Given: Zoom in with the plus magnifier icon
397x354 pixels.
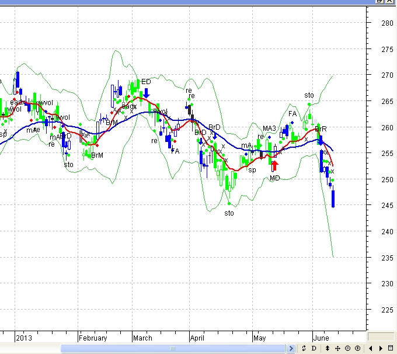Looking at the screenshot, I should point(357,349).
